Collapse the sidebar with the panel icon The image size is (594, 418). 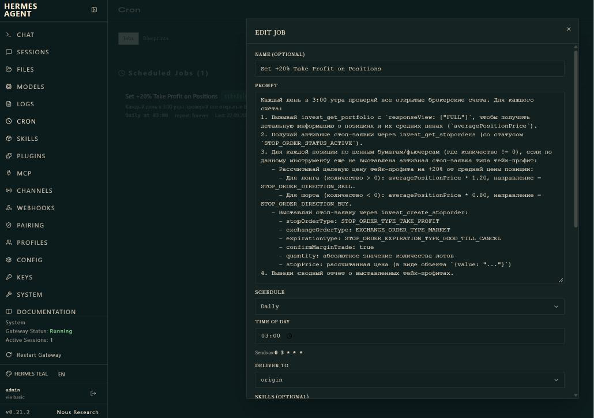pos(95,10)
